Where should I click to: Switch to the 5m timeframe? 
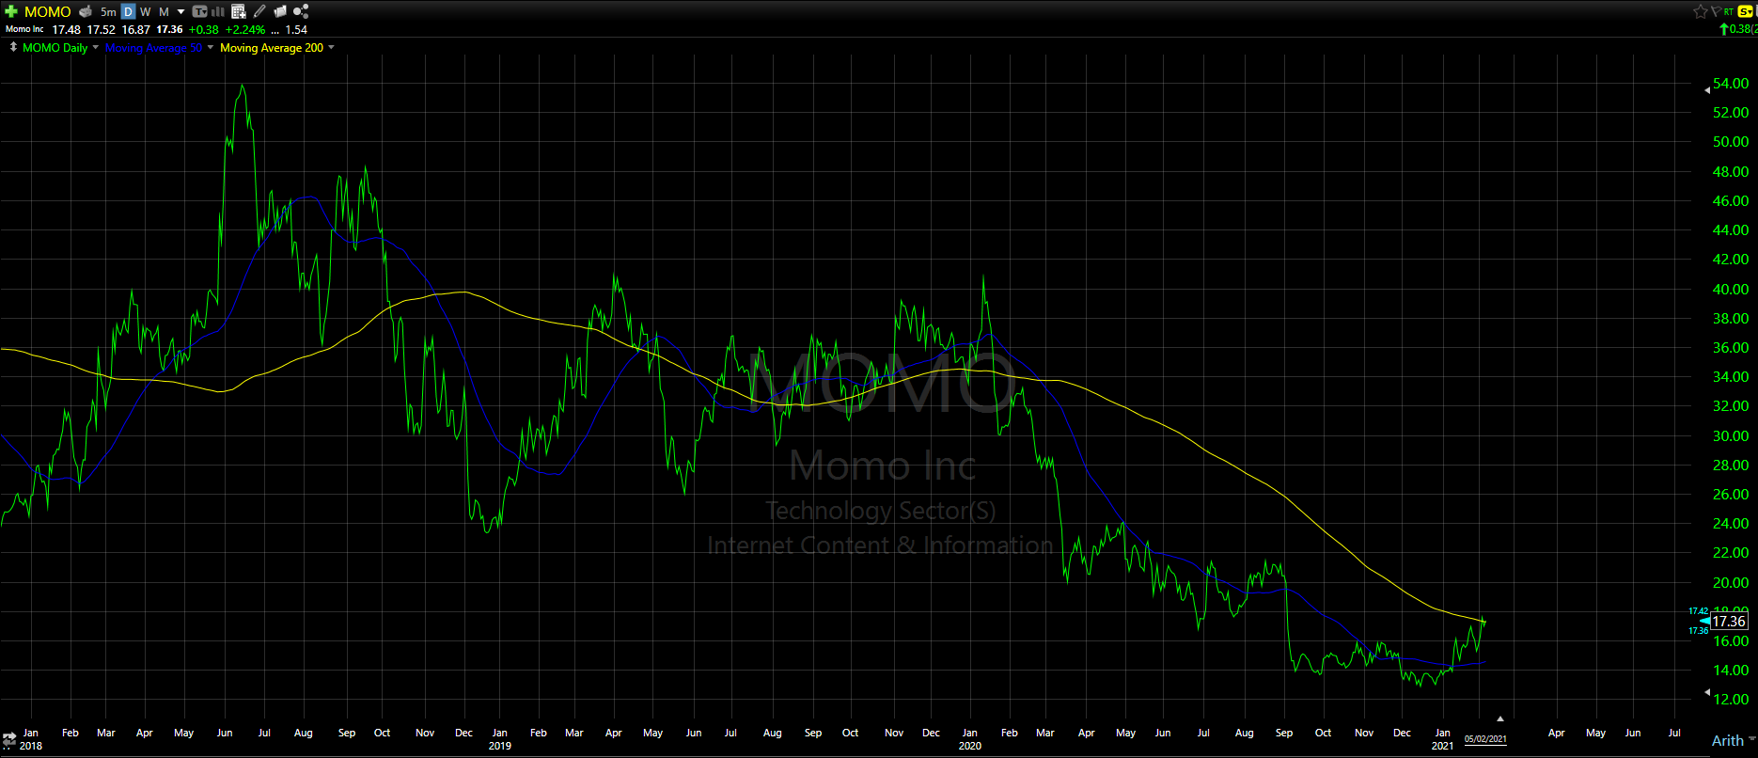(108, 11)
